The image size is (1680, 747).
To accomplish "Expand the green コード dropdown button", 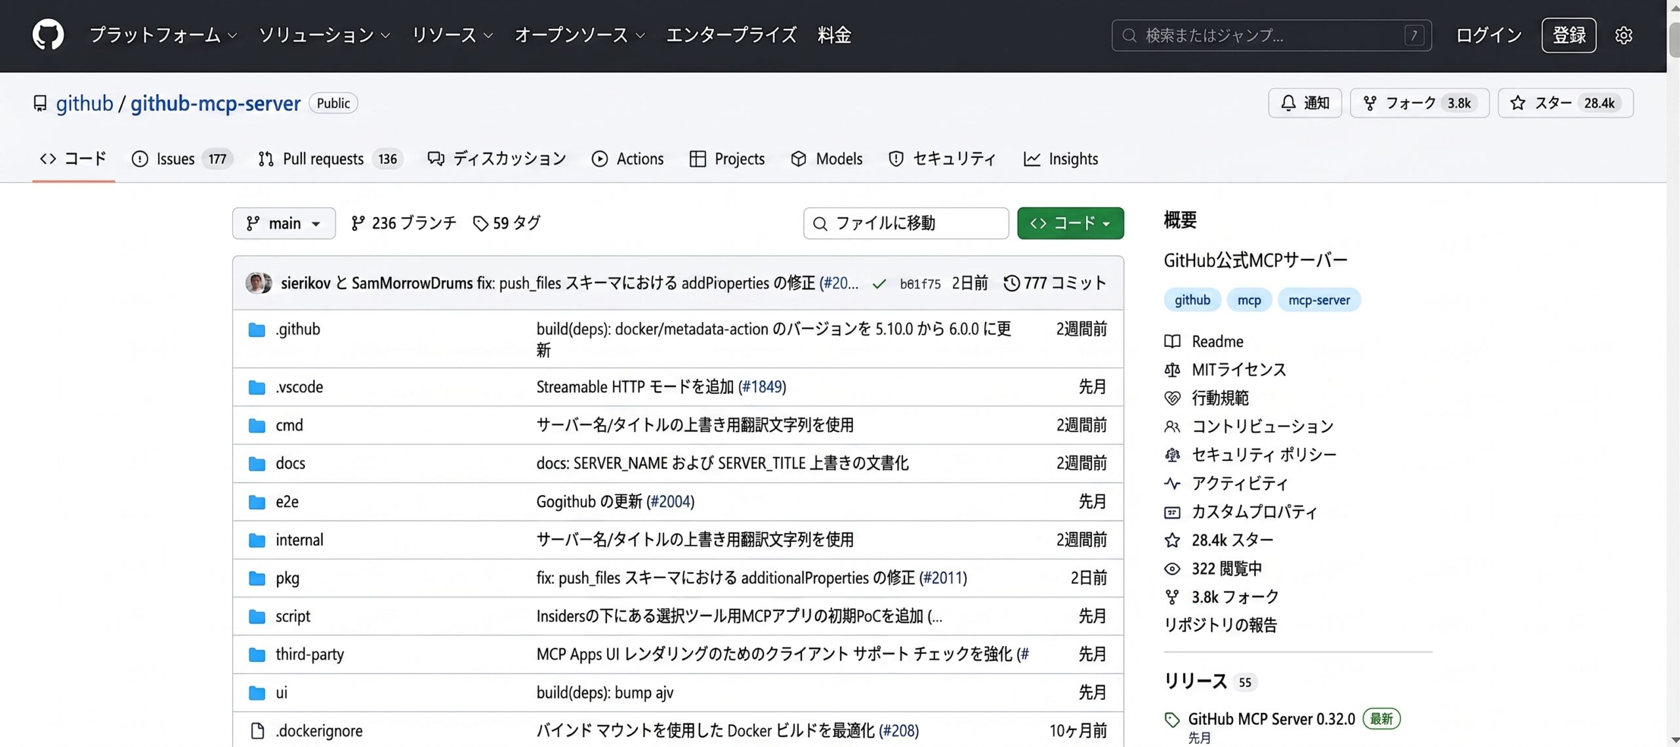I will (1070, 224).
